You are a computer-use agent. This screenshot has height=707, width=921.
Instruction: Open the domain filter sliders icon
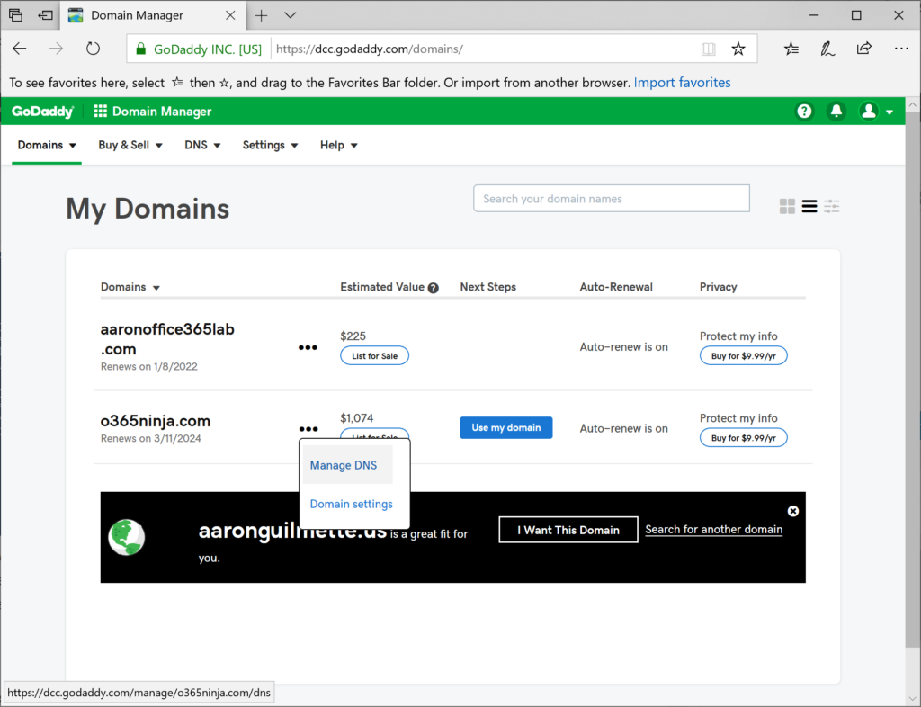pyautogui.click(x=831, y=206)
